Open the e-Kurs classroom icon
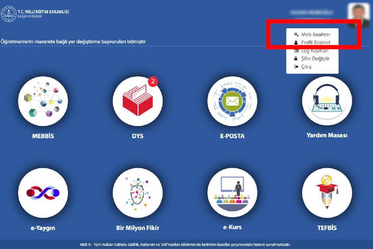Image resolution: width=373 pixels, height=249 pixels. click(x=232, y=192)
